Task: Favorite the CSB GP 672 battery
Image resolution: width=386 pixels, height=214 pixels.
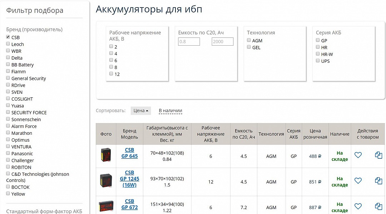Action: click(x=358, y=206)
